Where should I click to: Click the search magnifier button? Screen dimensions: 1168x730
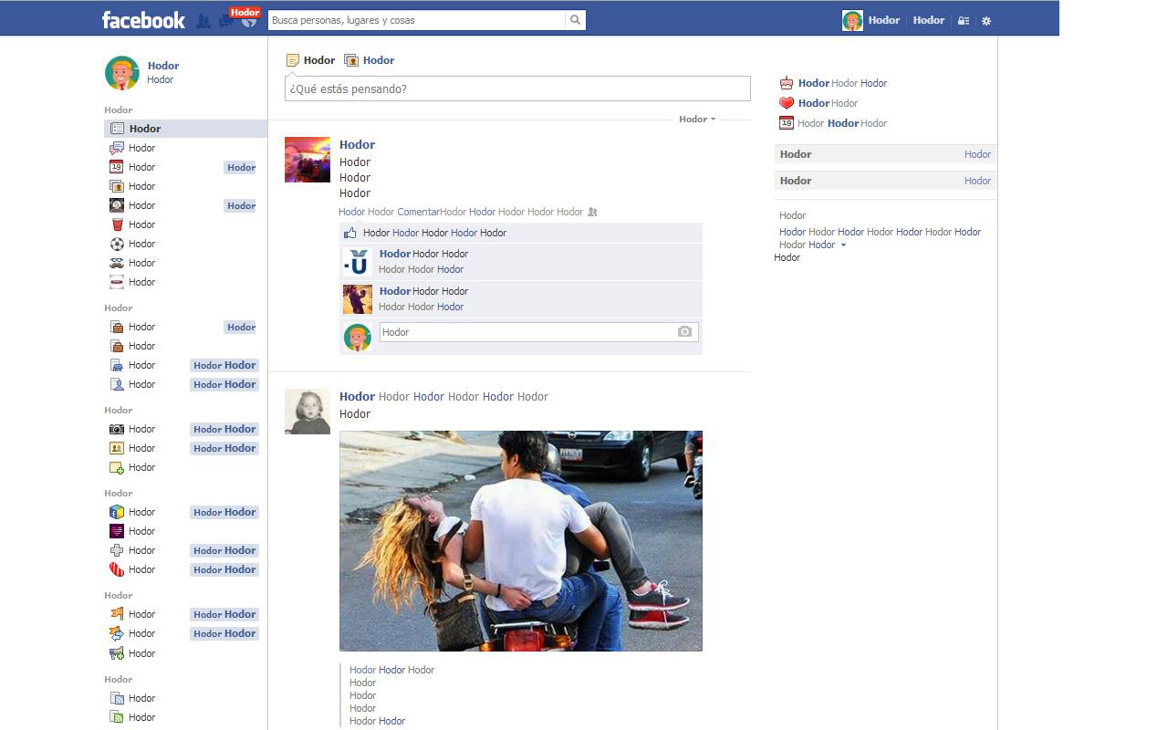pos(575,20)
